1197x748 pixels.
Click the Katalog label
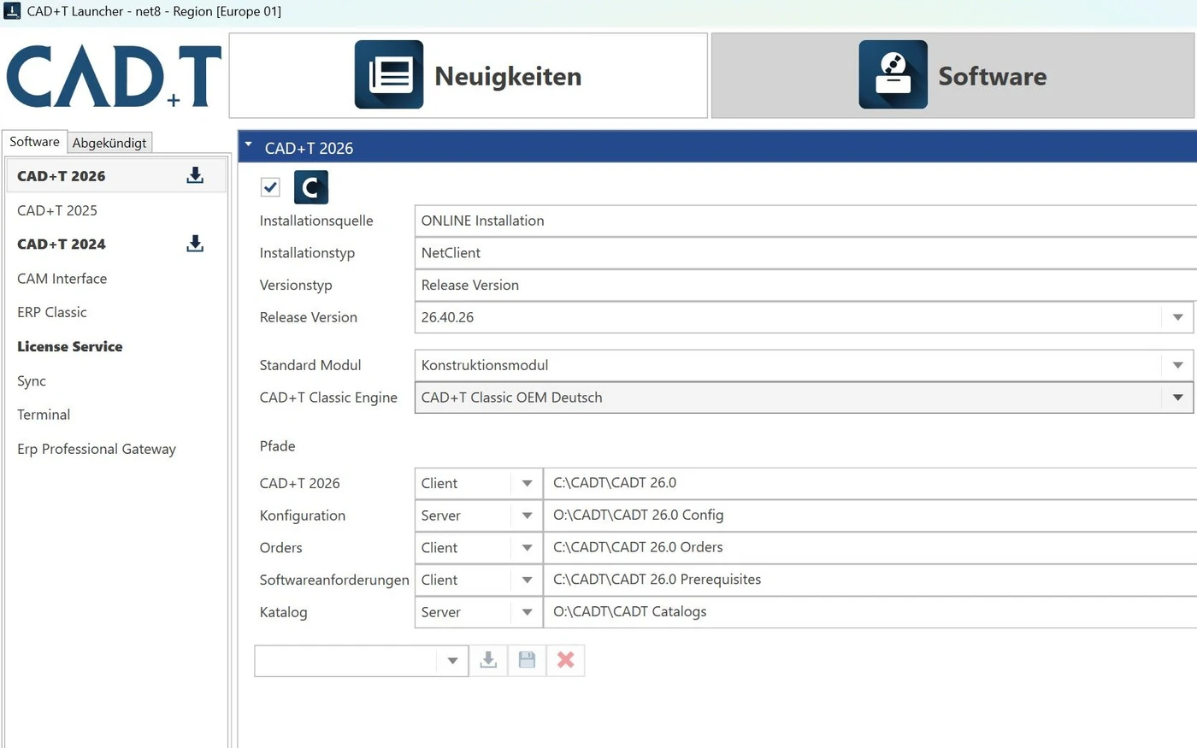coord(283,612)
